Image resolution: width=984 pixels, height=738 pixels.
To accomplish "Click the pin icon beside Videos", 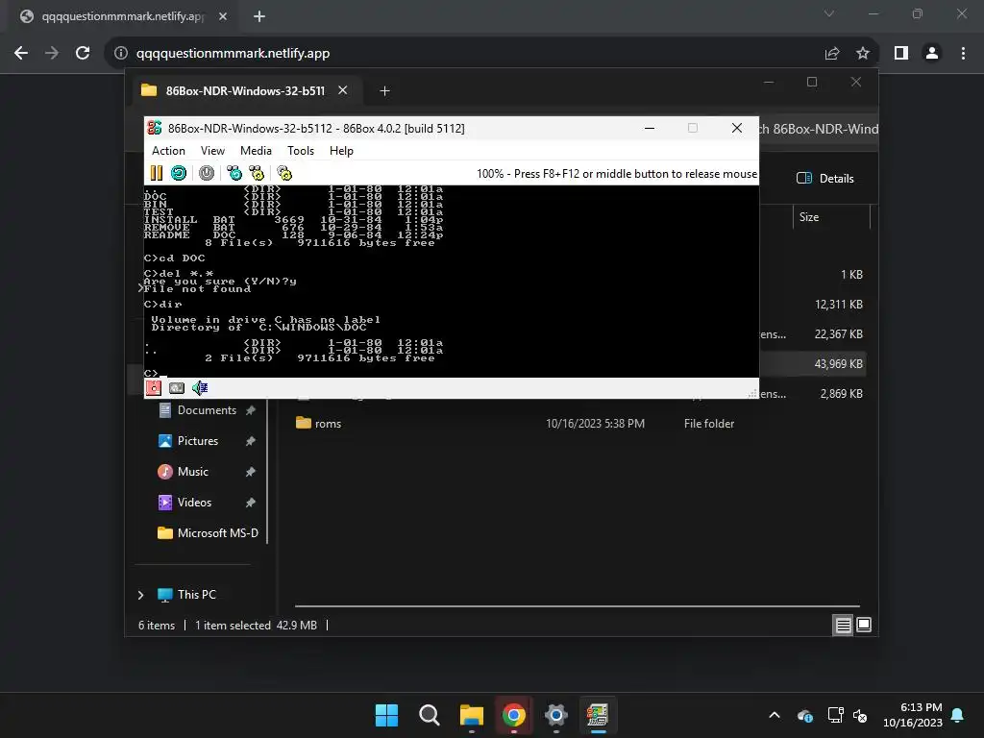I will [251, 503].
